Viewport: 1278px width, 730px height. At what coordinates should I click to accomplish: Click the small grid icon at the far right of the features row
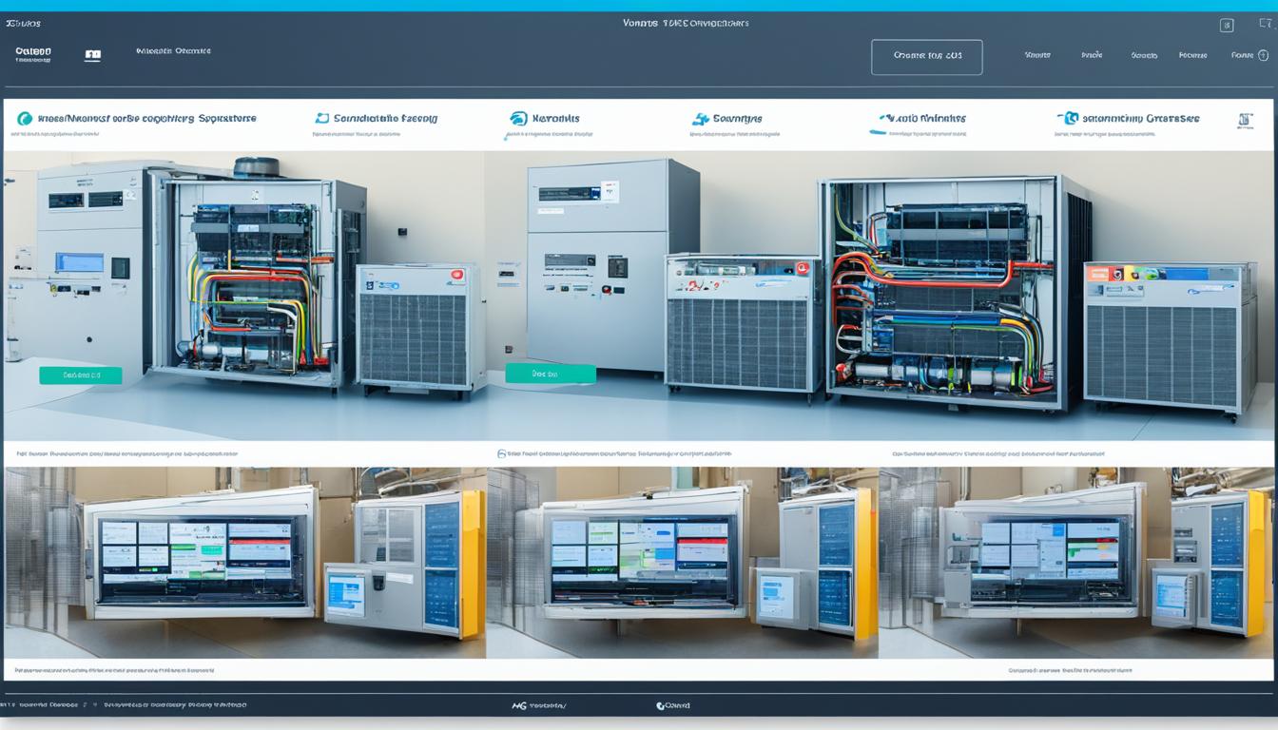[1247, 120]
